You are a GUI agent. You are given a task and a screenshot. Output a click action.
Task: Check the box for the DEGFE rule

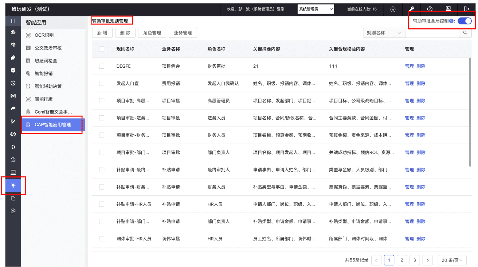coord(102,66)
